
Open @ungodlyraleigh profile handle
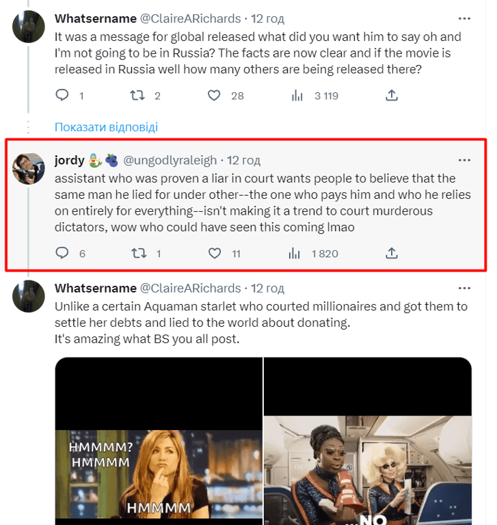click(170, 161)
